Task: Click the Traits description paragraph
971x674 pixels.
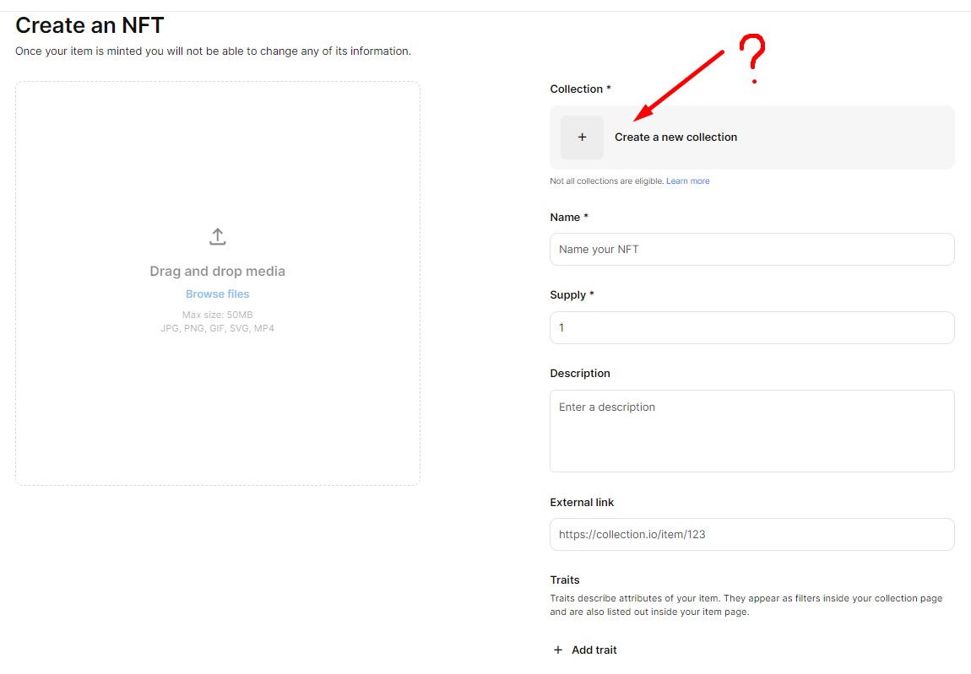Action: (x=746, y=605)
